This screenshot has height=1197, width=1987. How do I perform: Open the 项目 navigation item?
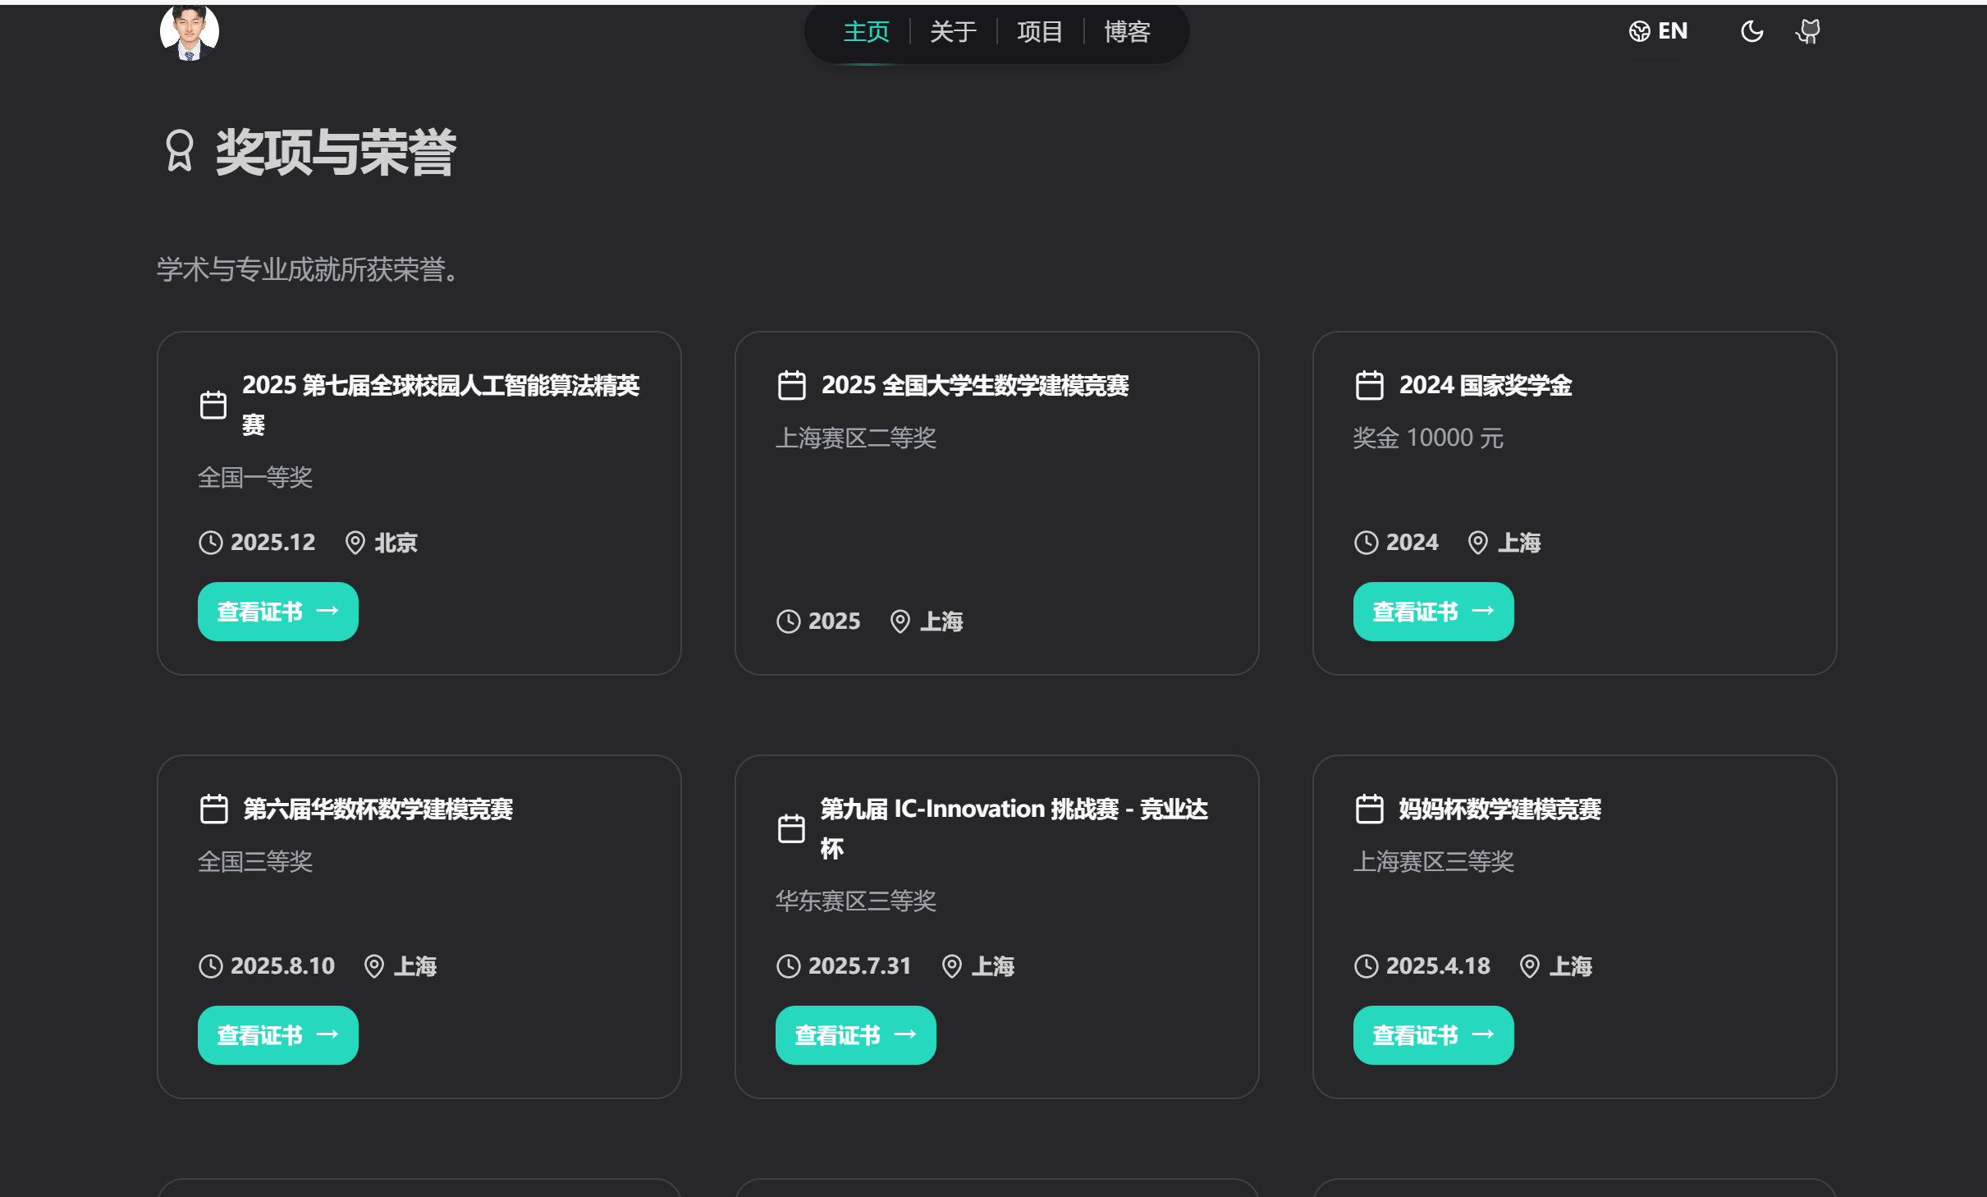pos(1039,31)
